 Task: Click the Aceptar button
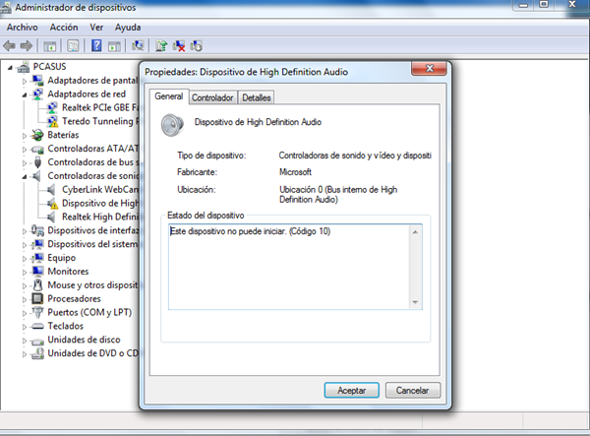[352, 390]
